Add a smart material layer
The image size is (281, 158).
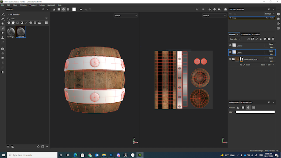coord(265,39)
